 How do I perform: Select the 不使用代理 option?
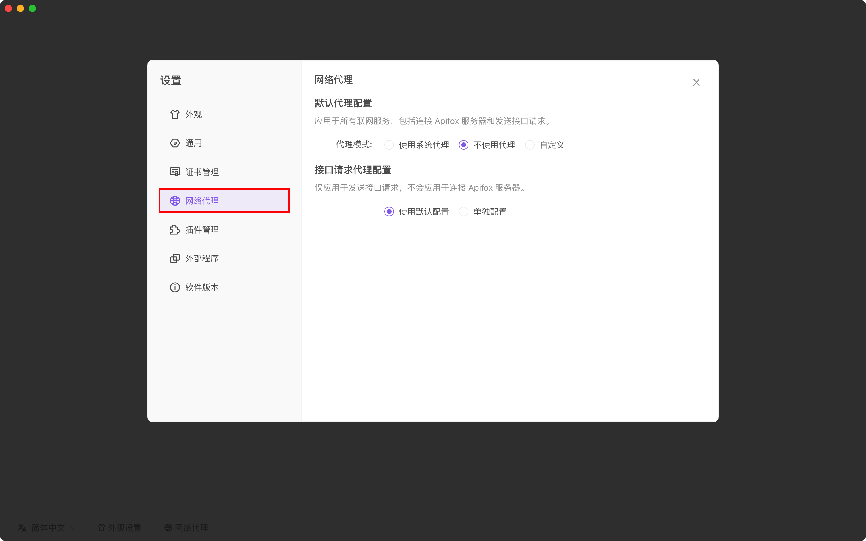pos(463,145)
